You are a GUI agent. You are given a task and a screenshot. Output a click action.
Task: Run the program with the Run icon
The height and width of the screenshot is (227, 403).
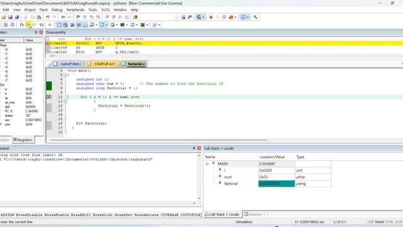coord(6,25)
